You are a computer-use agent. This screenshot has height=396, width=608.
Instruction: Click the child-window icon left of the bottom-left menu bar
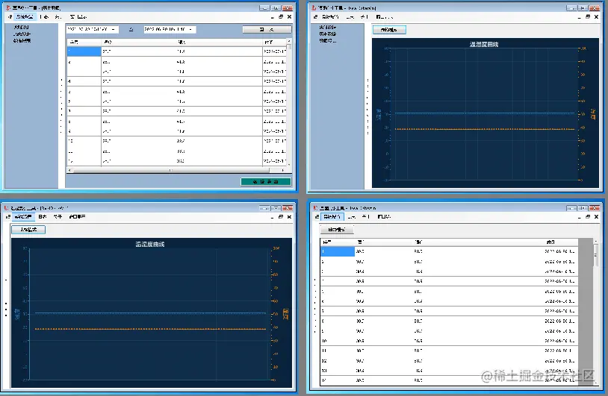coord(8,217)
